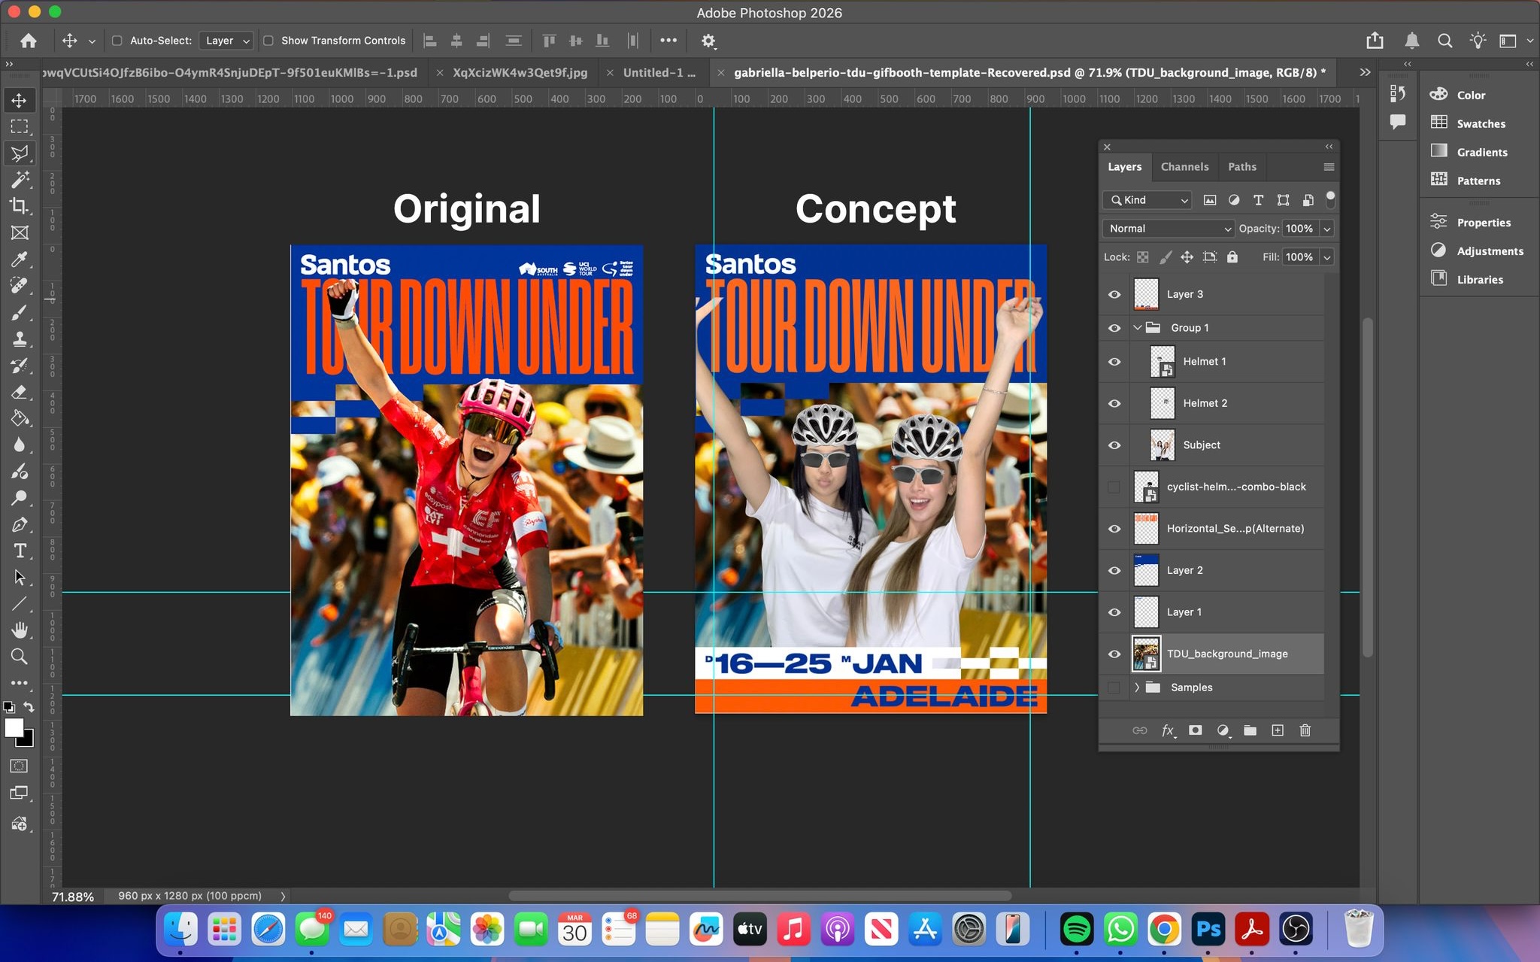
Task: Click the zoom level field 71.88%
Action: [x=73, y=897]
